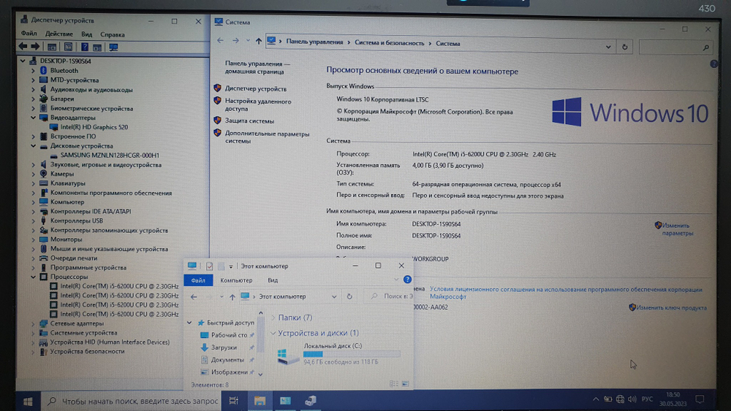Open the Файл tab in Этот компьютер window

198,280
